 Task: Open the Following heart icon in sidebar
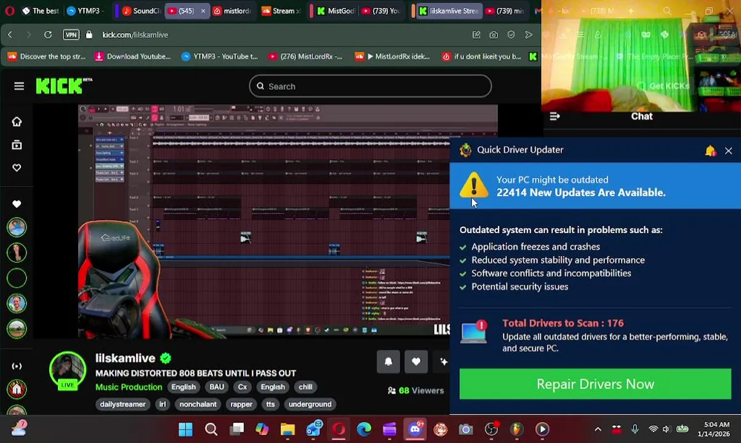(17, 167)
